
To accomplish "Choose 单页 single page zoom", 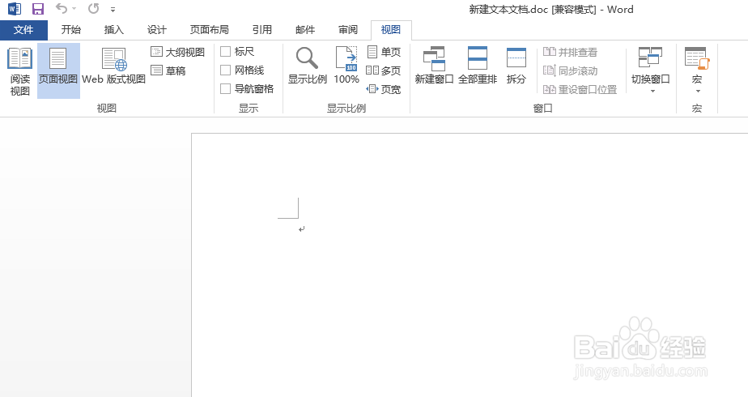I will pyautogui.click(x=384, y=52).
